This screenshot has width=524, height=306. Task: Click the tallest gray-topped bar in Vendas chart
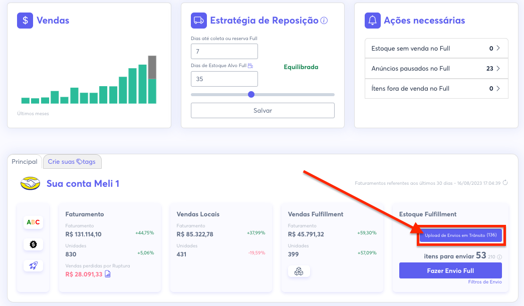pyautogui.click(x=152, y=80)
